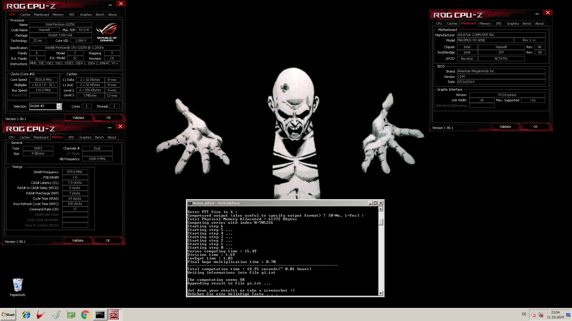Click Validate in the Memory window
This screenshot has height=321, width=572.
tap(78, 240)
